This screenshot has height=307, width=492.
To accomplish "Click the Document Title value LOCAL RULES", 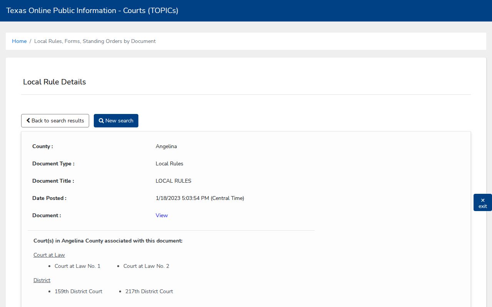I will [173, 181].
